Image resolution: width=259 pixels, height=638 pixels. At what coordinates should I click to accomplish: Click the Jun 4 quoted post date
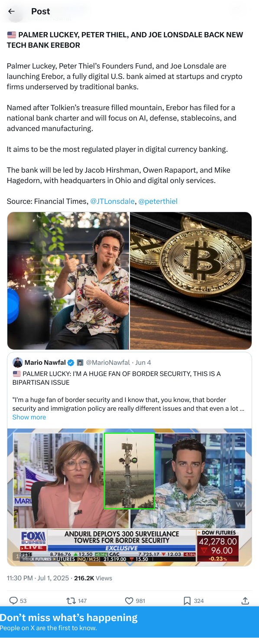143,363
